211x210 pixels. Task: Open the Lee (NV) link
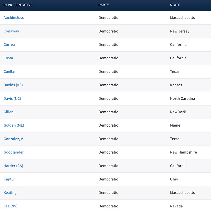(x=11, y=206)
